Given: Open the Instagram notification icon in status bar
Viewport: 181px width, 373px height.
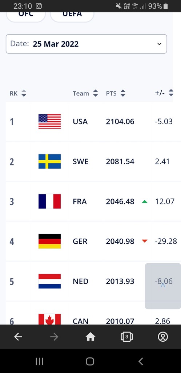Looking at the screenshot, I should click(x=39, y=6).
